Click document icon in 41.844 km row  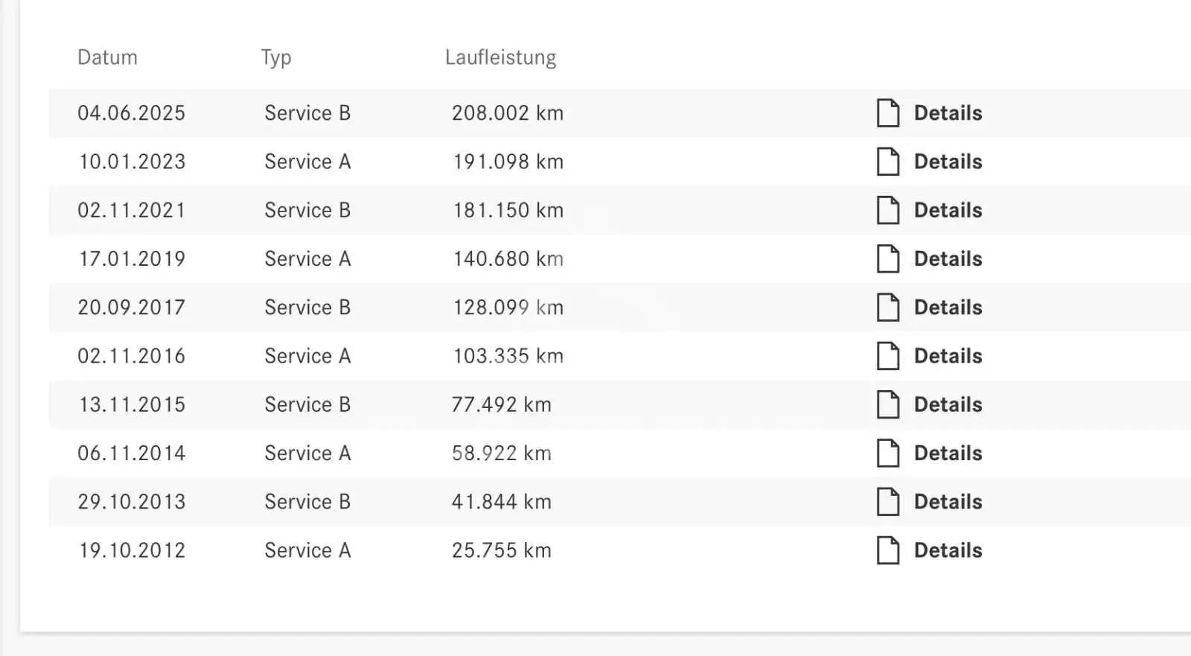888,501
